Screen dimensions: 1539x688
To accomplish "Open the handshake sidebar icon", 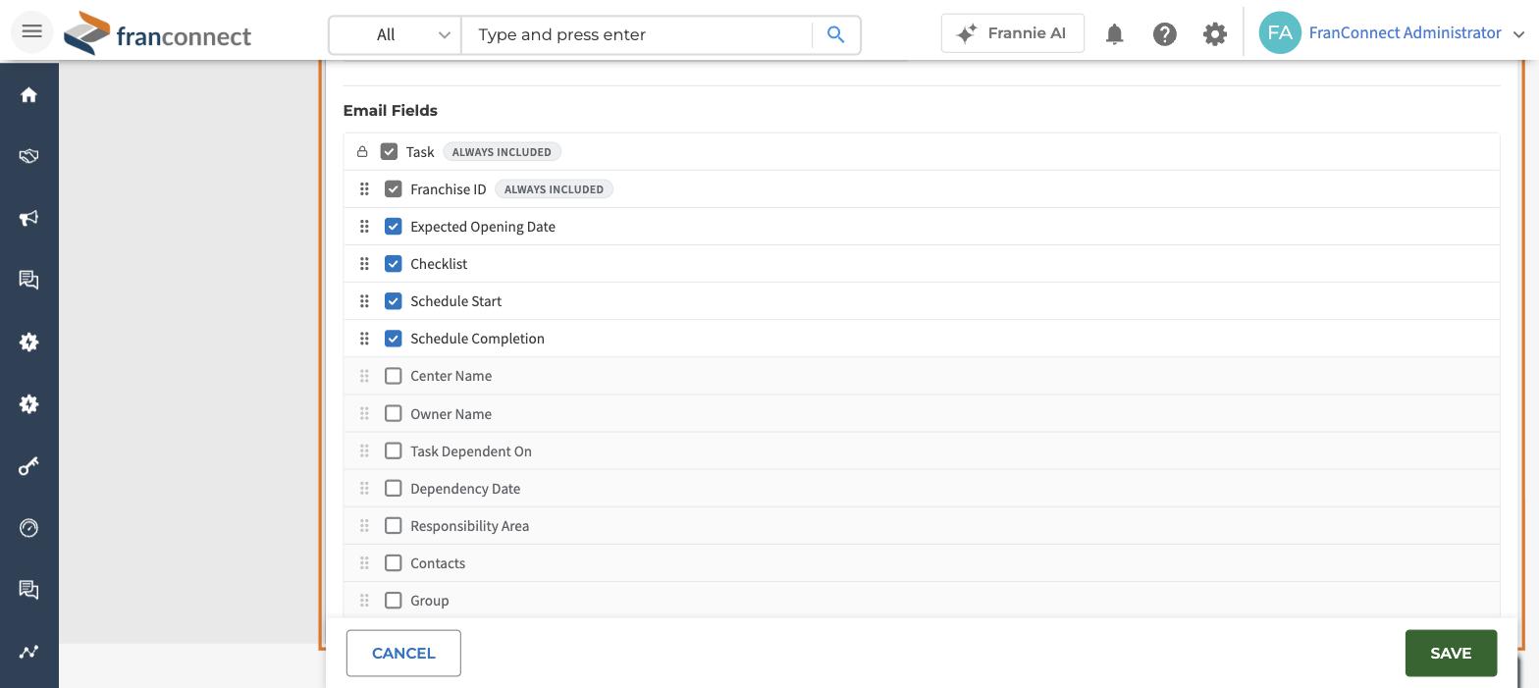I will tap(28, 156).
